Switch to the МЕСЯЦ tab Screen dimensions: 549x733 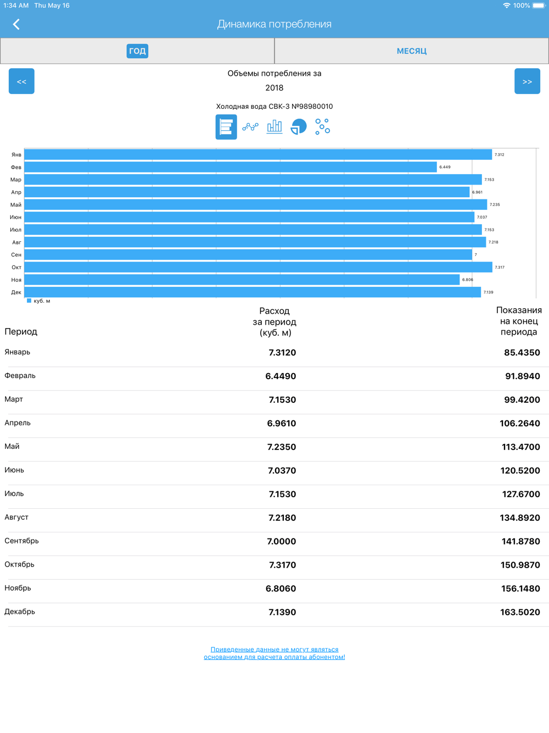point(412,51)
